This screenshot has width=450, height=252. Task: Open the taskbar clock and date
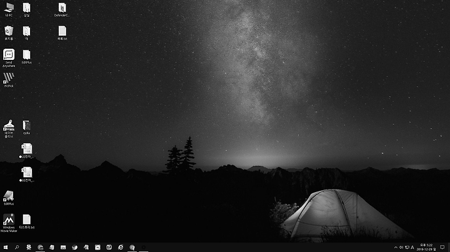pos(426,247)
